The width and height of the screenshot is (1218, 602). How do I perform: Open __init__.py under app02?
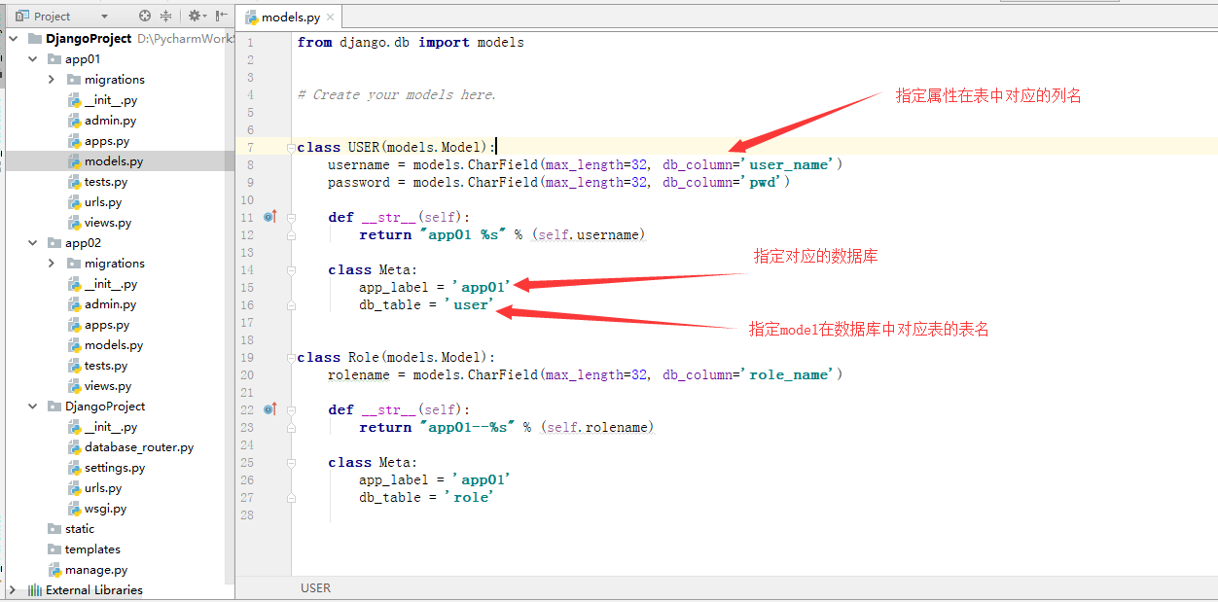pos(111,284)
